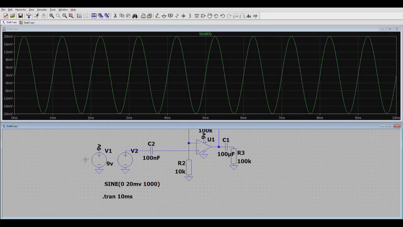Image resolution: width=403 pixels, height=227 pixels.
Task: Tile windows horizontally via toolbar icon
Action: coord(94,16)
